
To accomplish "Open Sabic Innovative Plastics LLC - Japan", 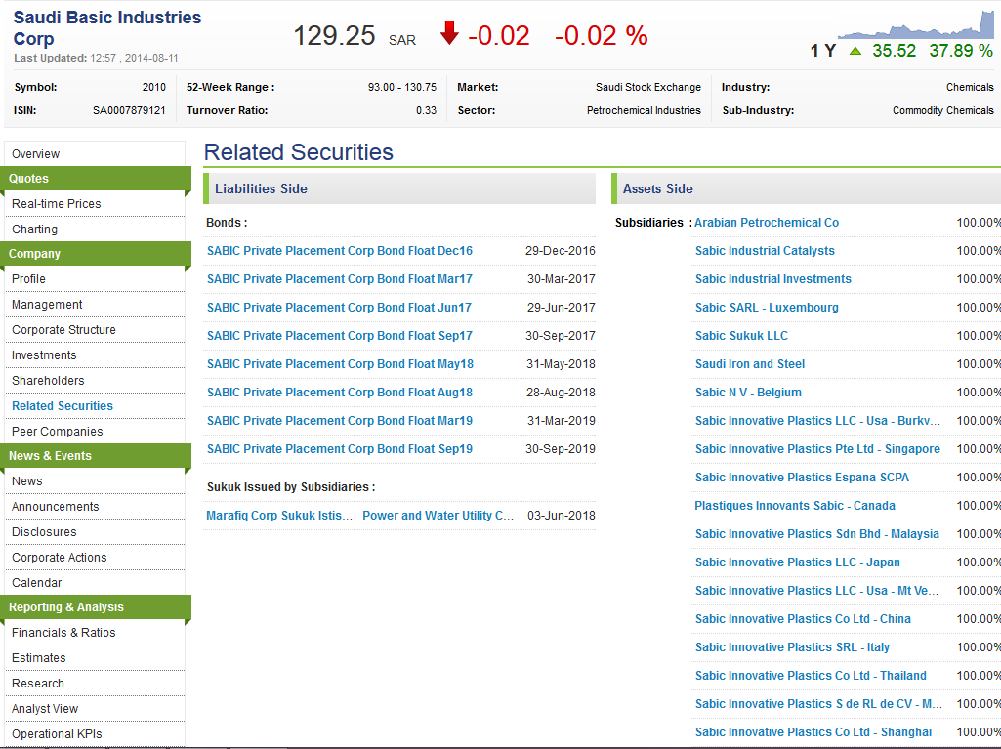I will (797, 562).
